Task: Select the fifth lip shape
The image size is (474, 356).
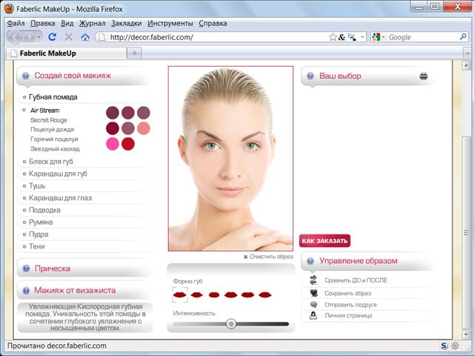Action: (x=248, y=294)
